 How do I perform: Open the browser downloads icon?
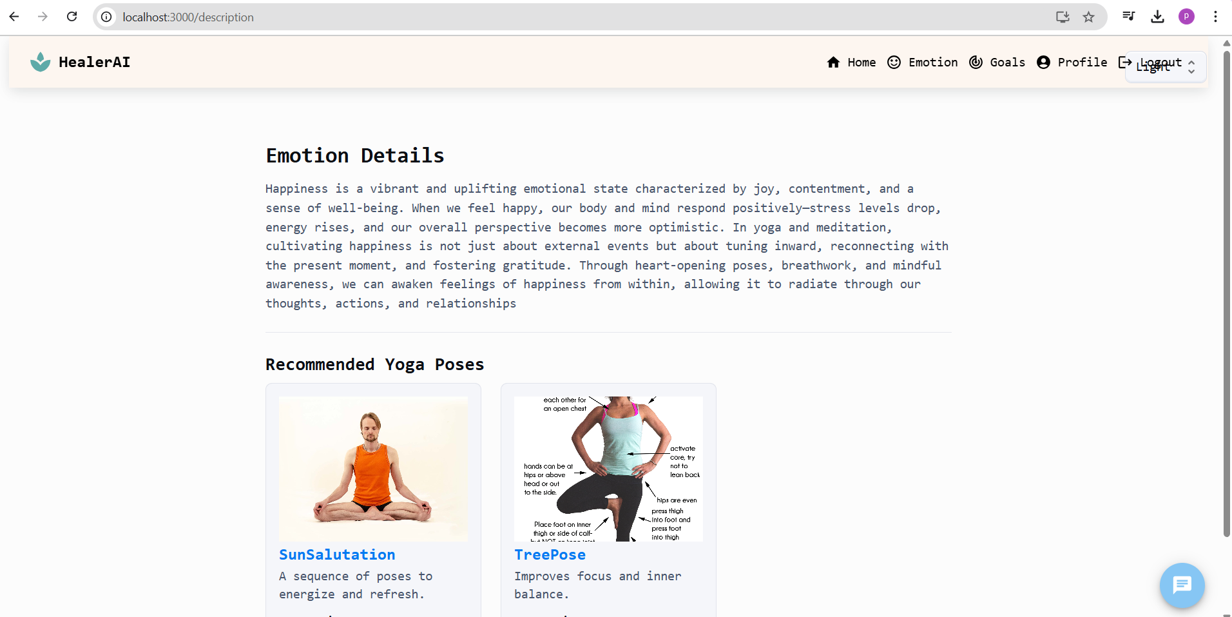coord(1157,17)
